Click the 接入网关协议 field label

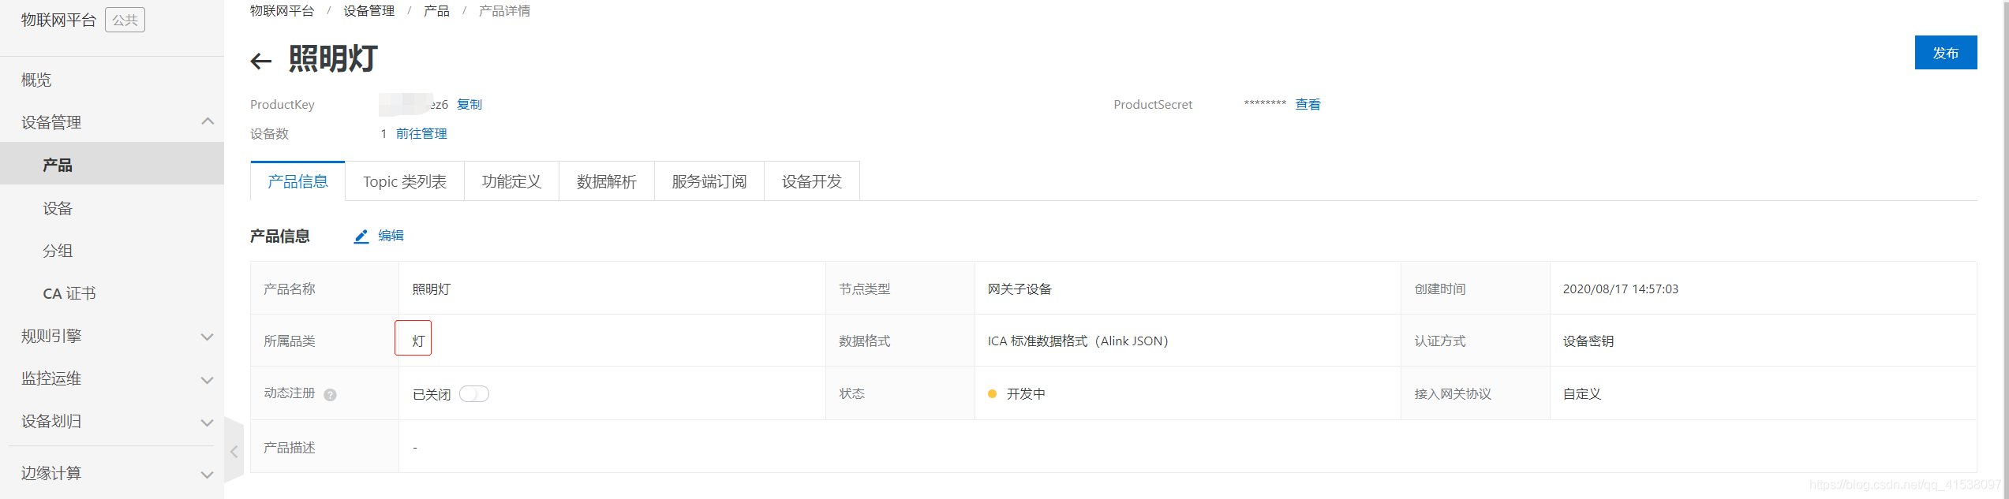click(1453, 394)
